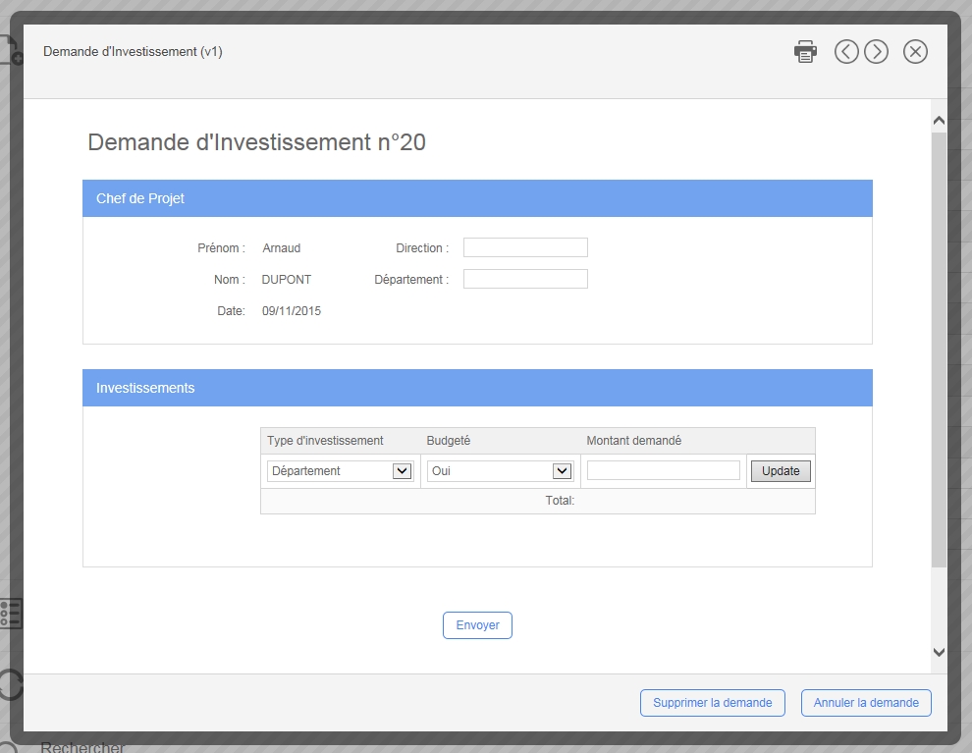Click Annuler la demande

[866, 703]
